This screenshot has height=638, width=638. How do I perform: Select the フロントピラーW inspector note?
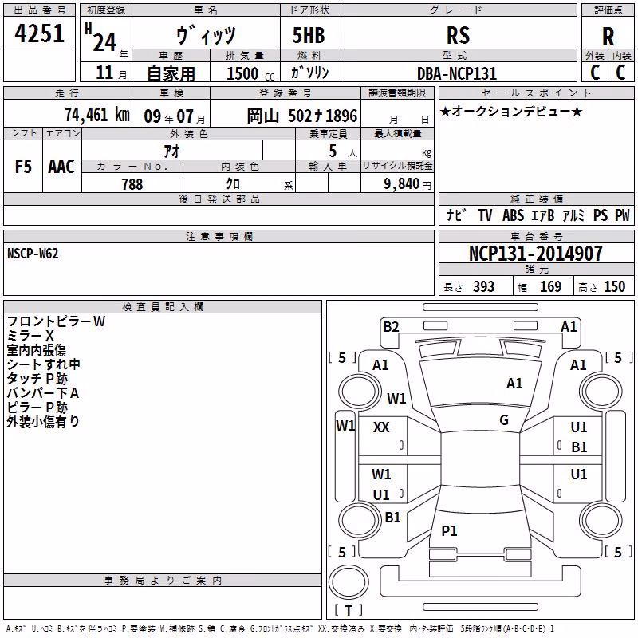pos(56,321)
